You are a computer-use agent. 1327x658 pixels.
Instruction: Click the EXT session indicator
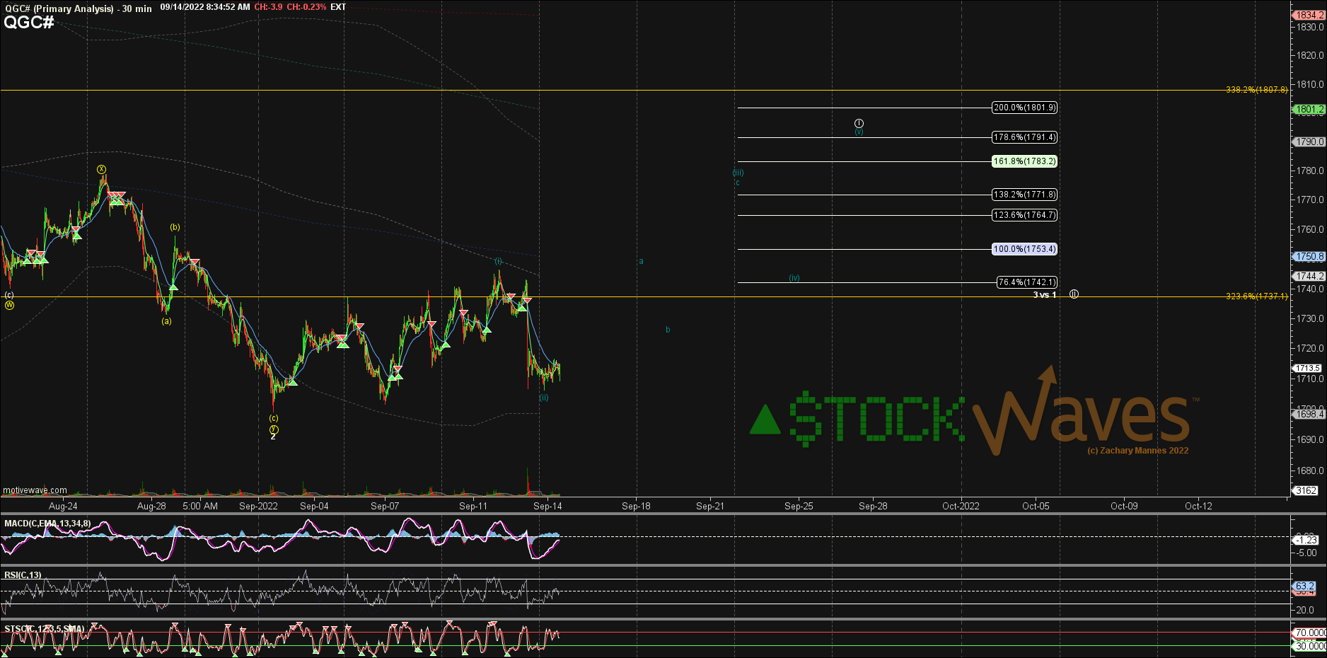click(x=338, y=7)
